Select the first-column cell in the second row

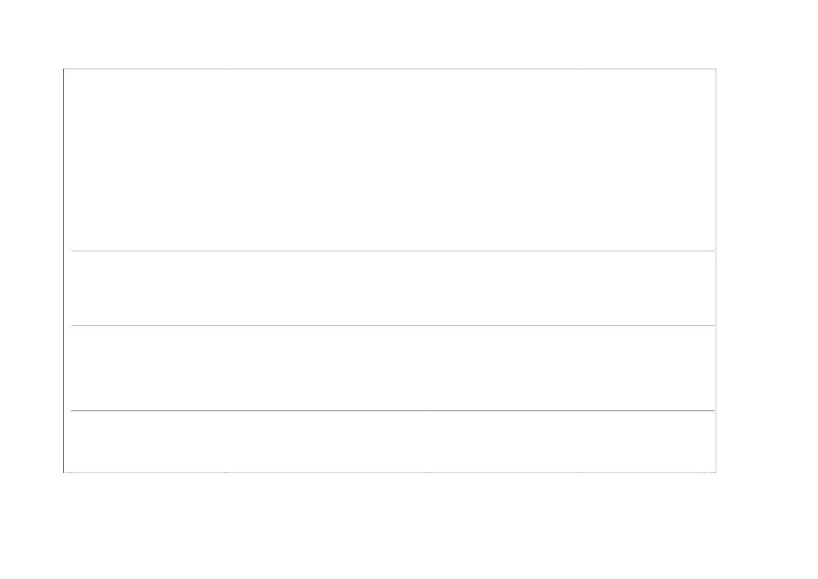coord(148,288)
